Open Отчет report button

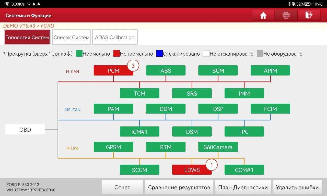pyautogui.click(x=122, y=187)
